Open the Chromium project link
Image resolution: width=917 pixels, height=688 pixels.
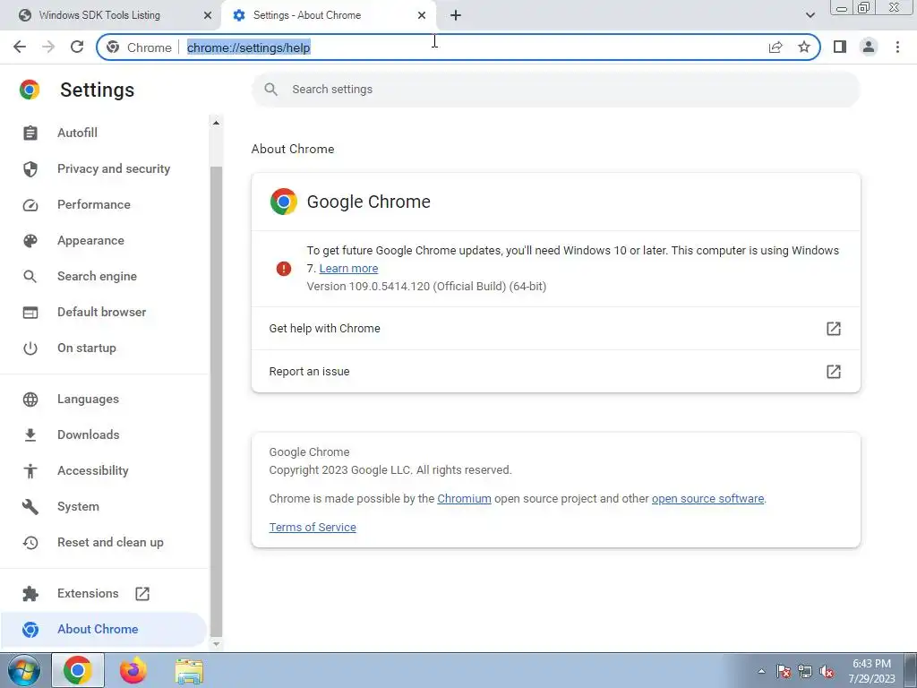(x=464, y=498)
